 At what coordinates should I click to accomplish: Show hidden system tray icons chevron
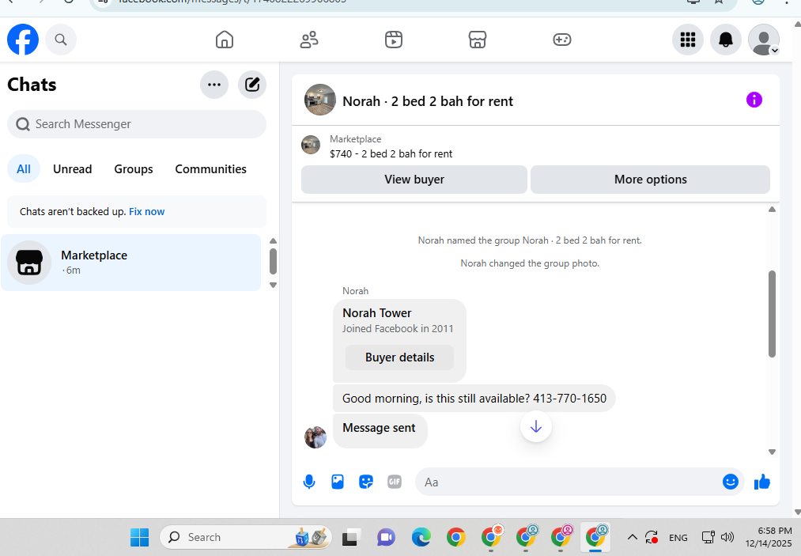pos(632,537)
